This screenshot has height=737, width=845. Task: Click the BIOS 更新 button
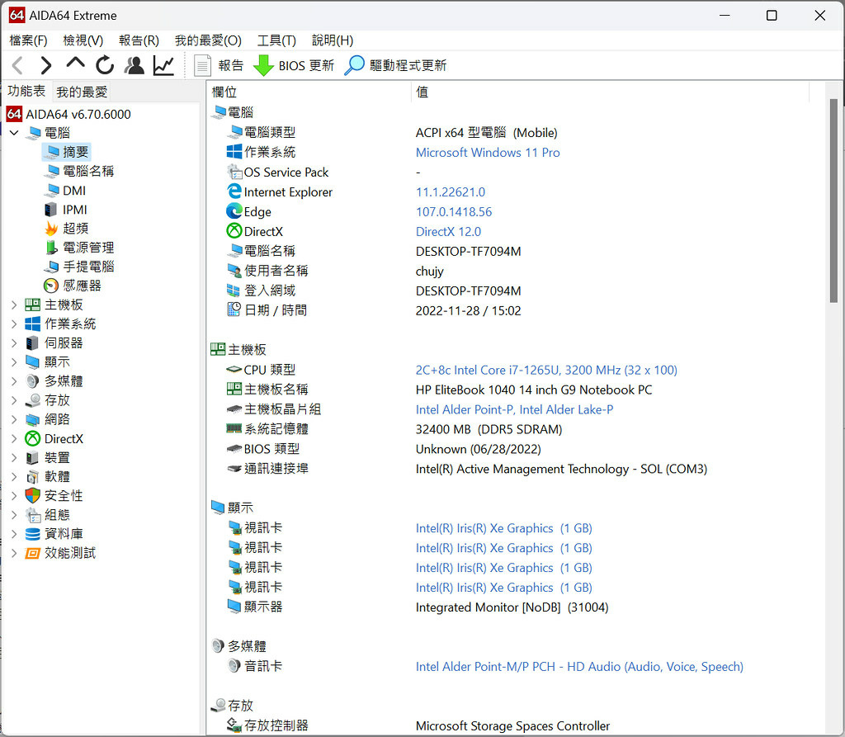click(x=294, y=65)
